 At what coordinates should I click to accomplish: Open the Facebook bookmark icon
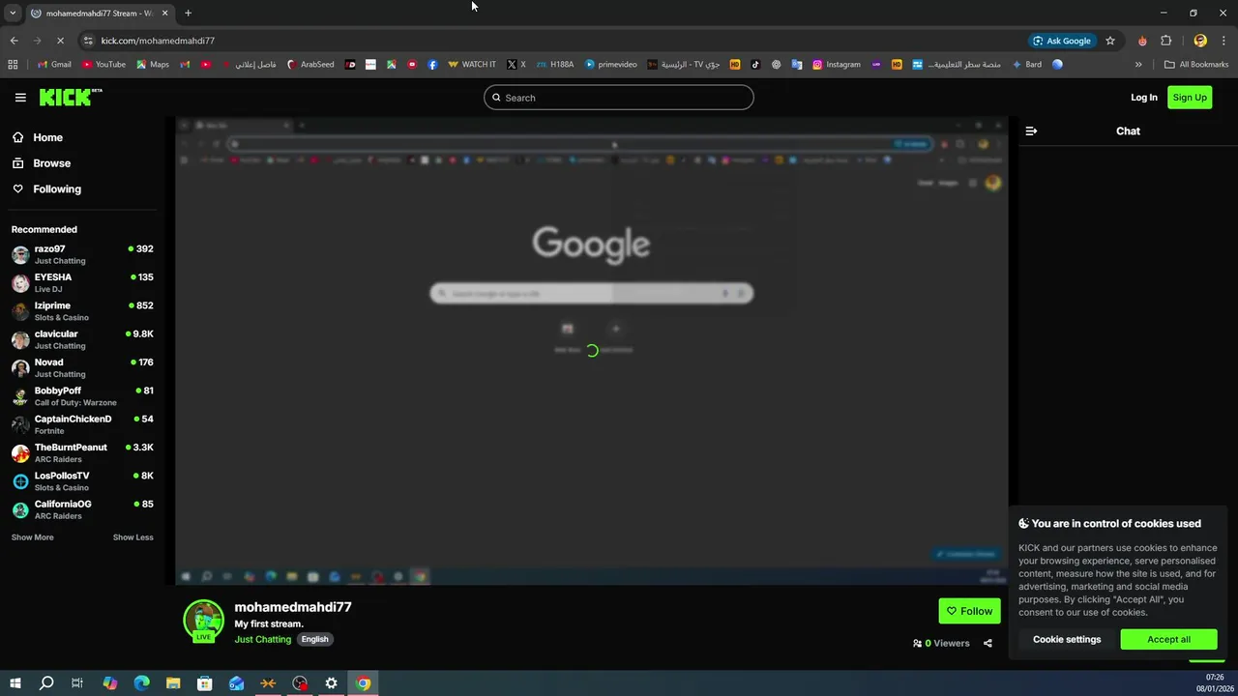tap(432, 65)
